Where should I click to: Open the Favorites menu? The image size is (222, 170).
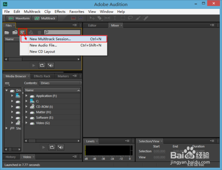point(77,12)
